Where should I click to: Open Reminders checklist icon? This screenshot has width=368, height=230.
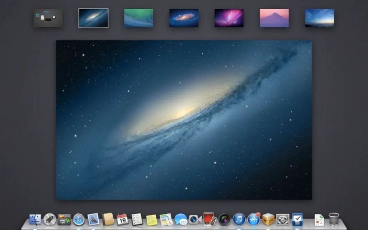tap(137, 219)
